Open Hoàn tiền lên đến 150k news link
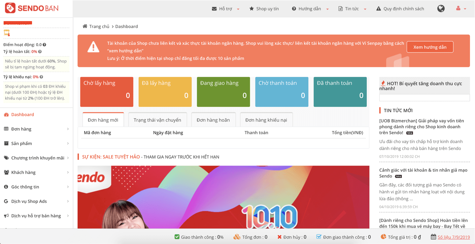 [x=424, y=223]
